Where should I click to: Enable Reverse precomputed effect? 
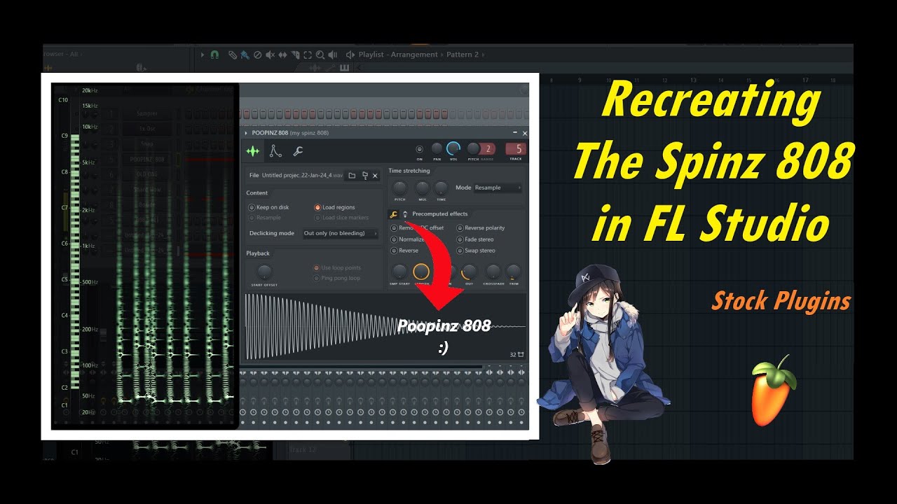pos(404,251)
